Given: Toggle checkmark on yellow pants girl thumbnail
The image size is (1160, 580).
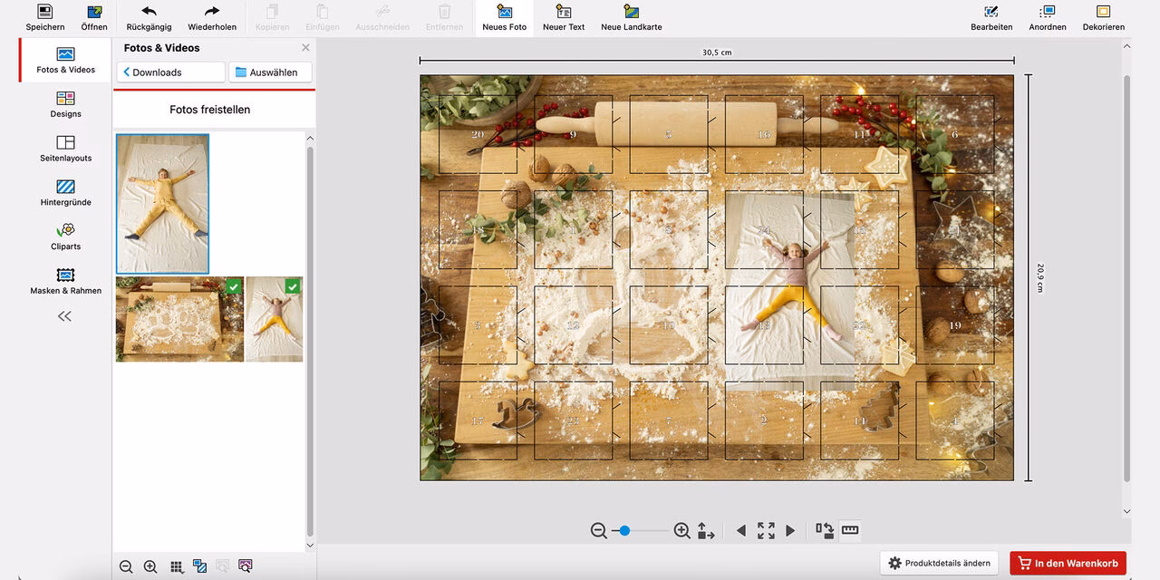Looking at the screenshot, I should click(x=293, y=286).
